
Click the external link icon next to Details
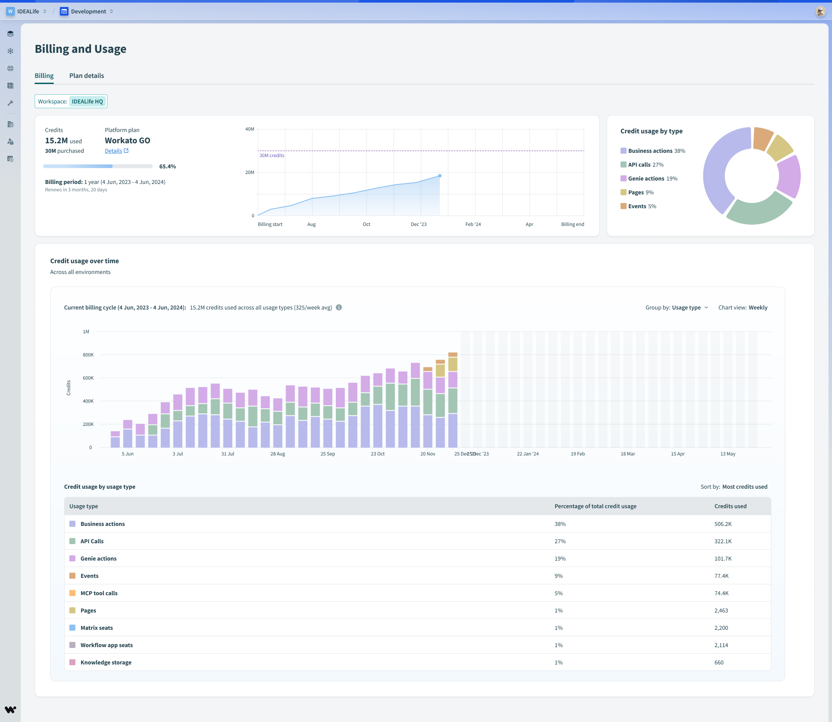[x=126, y=151]
